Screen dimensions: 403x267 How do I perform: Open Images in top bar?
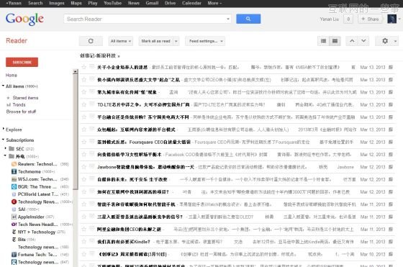coord(57,3)
